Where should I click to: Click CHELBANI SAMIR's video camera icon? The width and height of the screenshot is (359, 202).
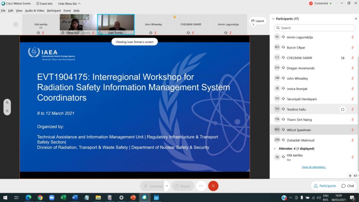click(343, 58)
